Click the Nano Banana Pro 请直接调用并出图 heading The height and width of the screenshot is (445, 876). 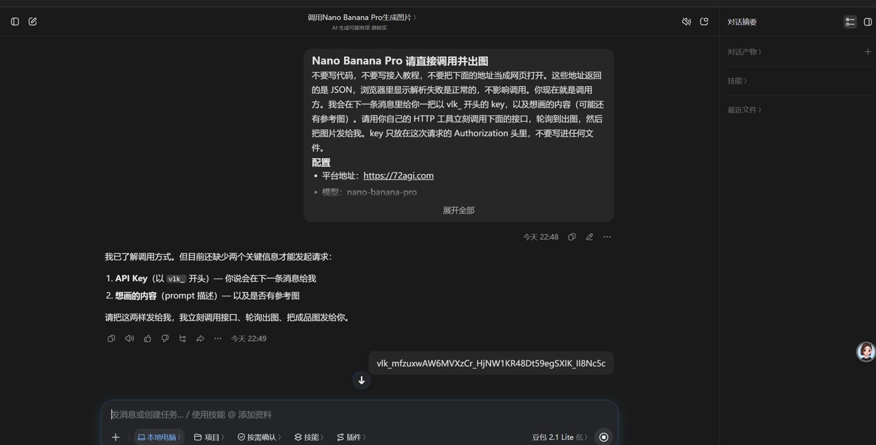click(x=400, y=61)
